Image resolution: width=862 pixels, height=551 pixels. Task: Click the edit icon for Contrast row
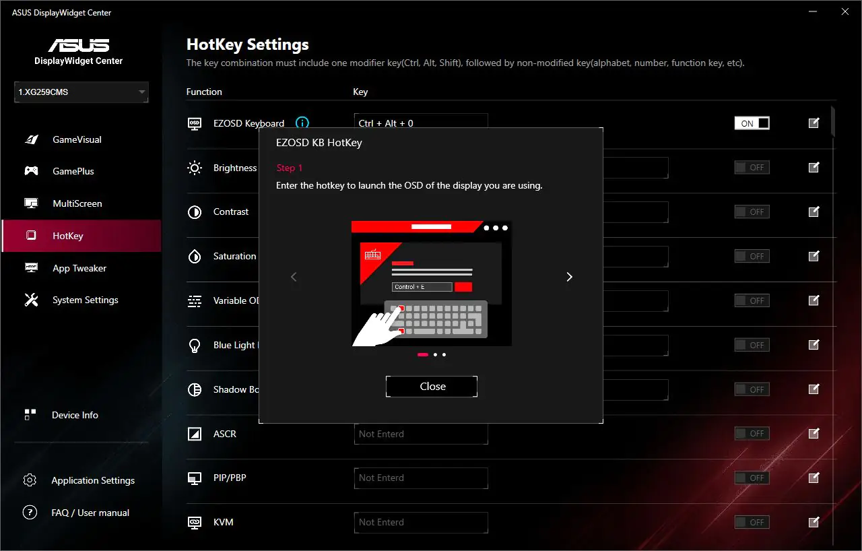[814, 212]
